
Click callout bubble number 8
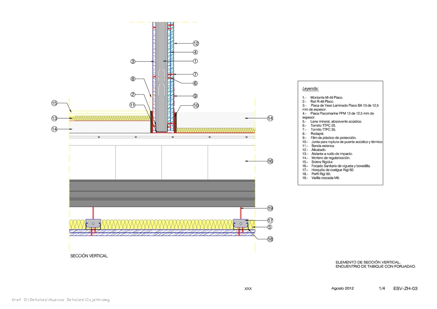click(133, 79)
